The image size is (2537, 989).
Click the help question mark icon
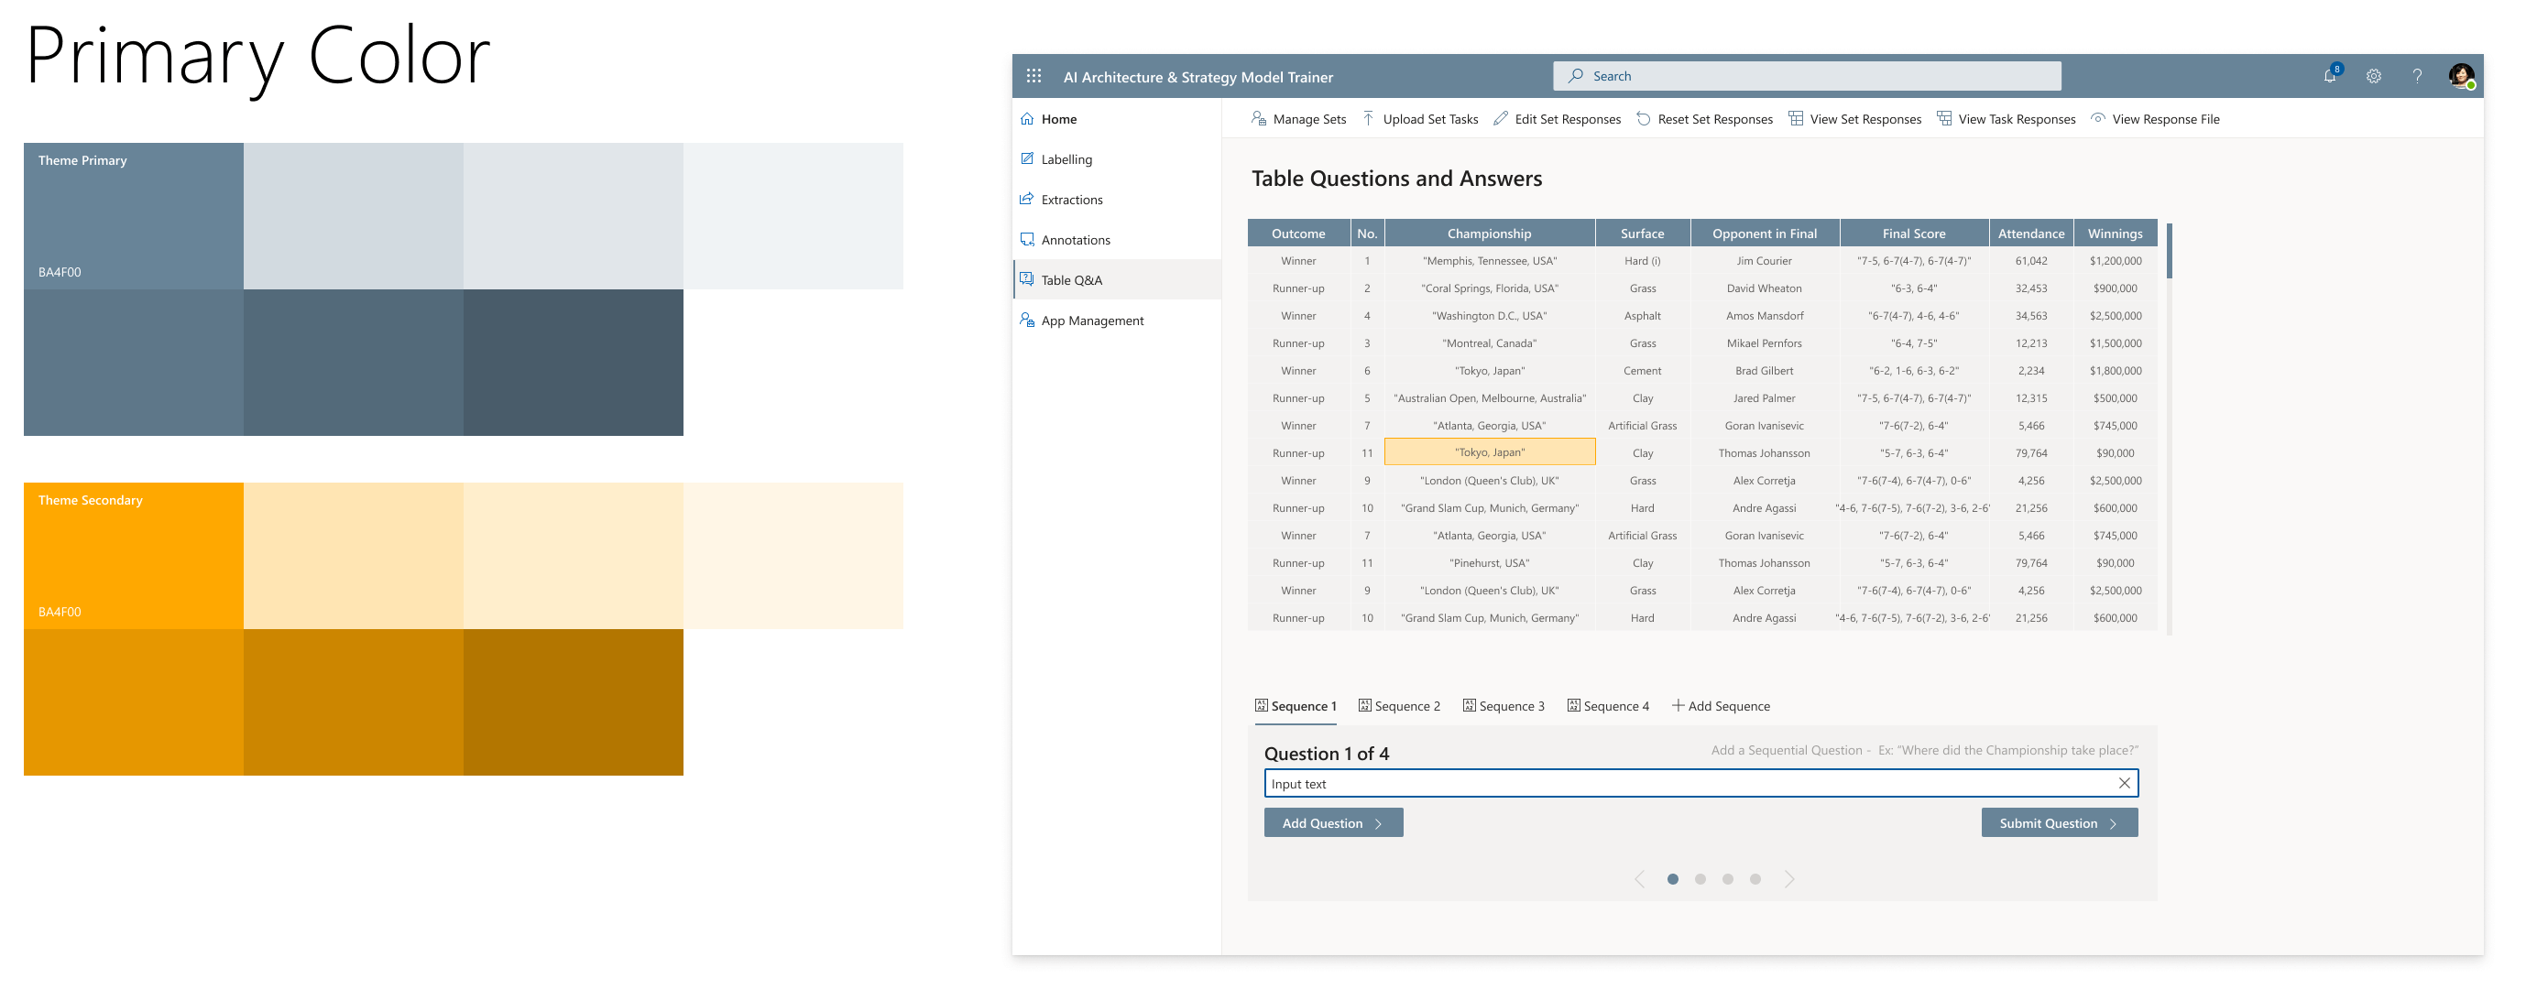pyautogui.click(x=2417, y=76)
